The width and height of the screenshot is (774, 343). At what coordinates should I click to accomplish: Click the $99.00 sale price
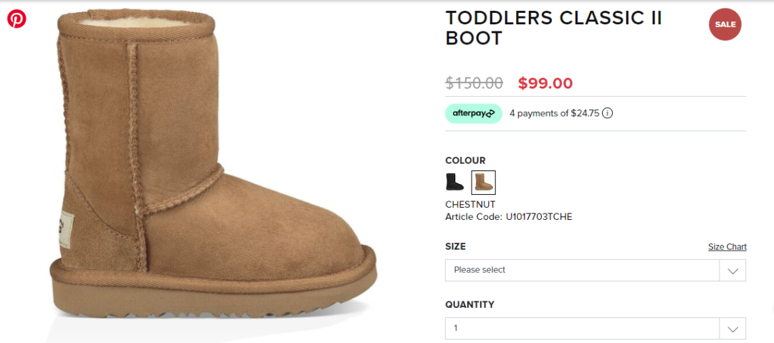click(x=545, y=83)
